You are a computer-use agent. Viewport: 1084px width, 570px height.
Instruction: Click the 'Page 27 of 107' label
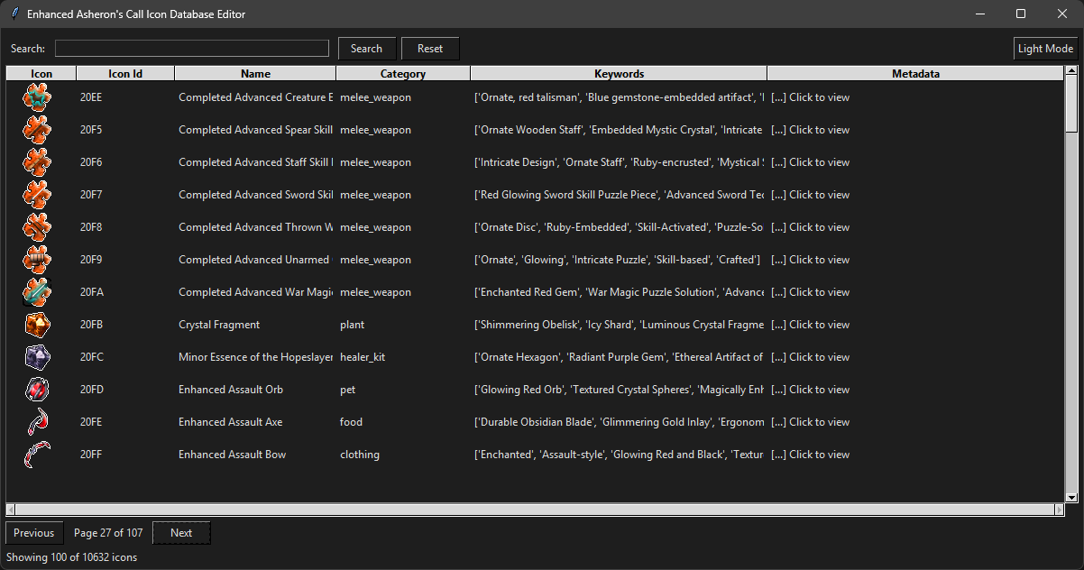[x=108, y=533]
